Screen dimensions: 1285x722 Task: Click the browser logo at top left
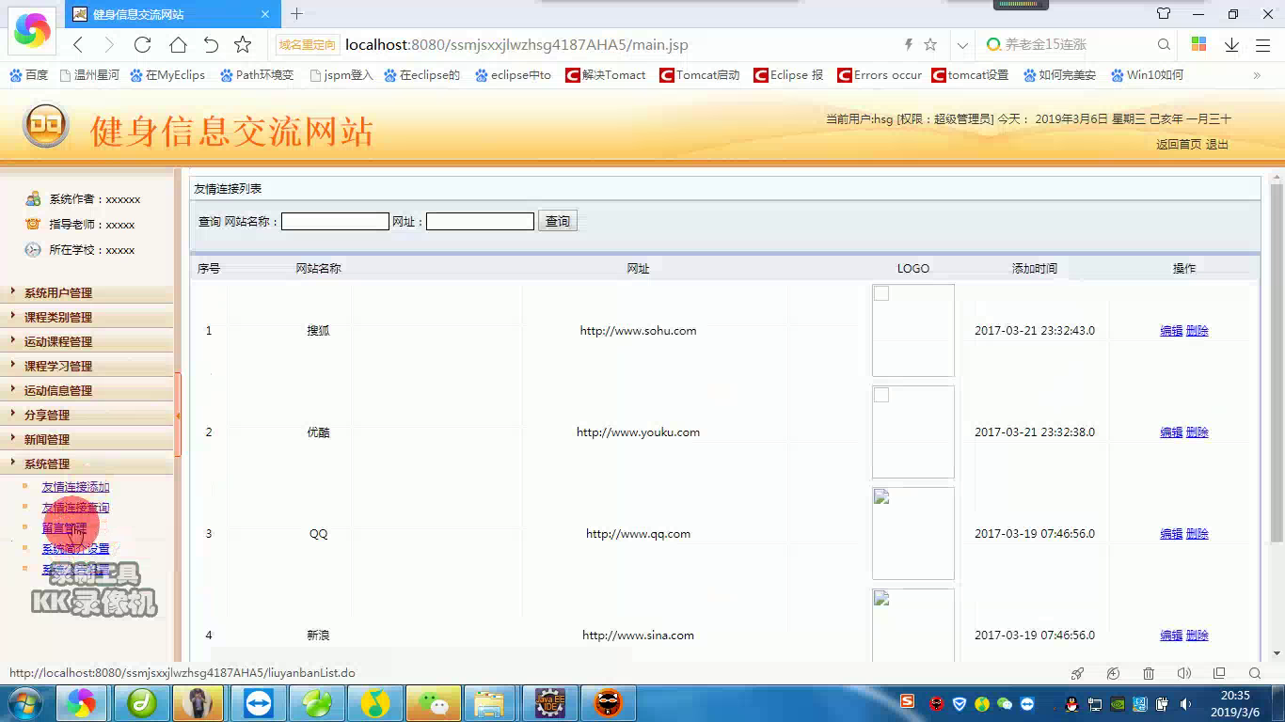pyautogui.click(x=32, y=30)
